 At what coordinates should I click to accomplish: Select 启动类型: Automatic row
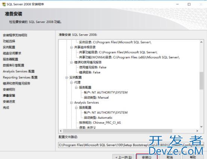98,118
